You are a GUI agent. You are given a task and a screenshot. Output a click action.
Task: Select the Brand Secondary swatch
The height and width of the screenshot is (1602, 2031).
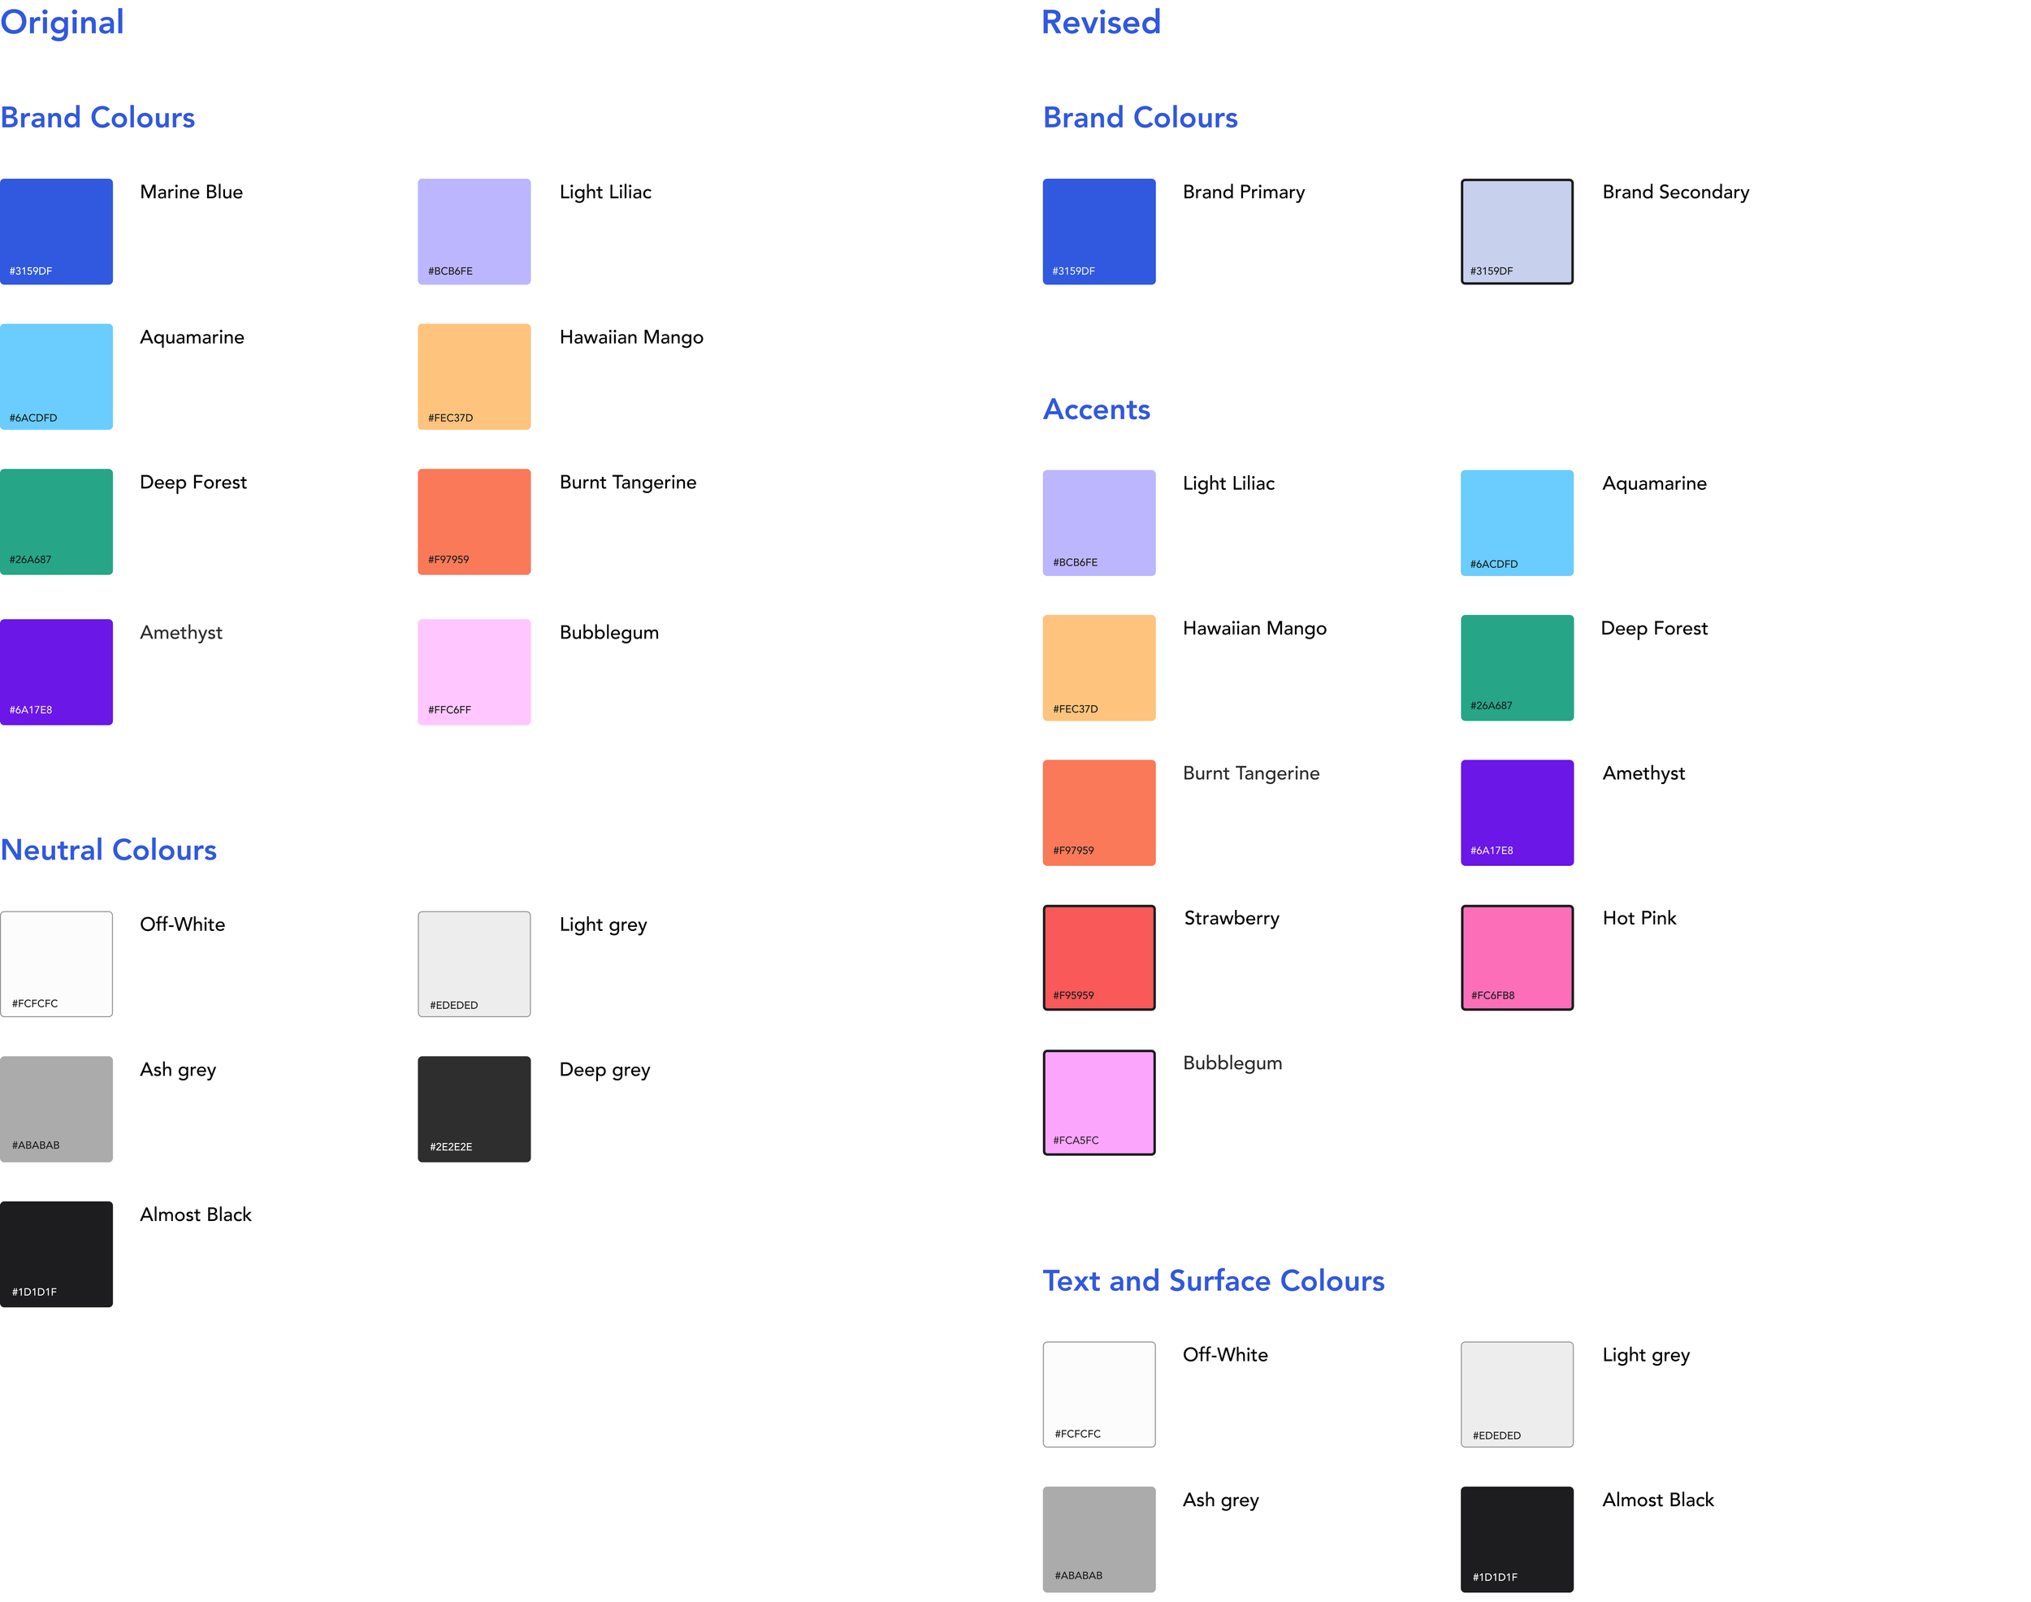1516,231
